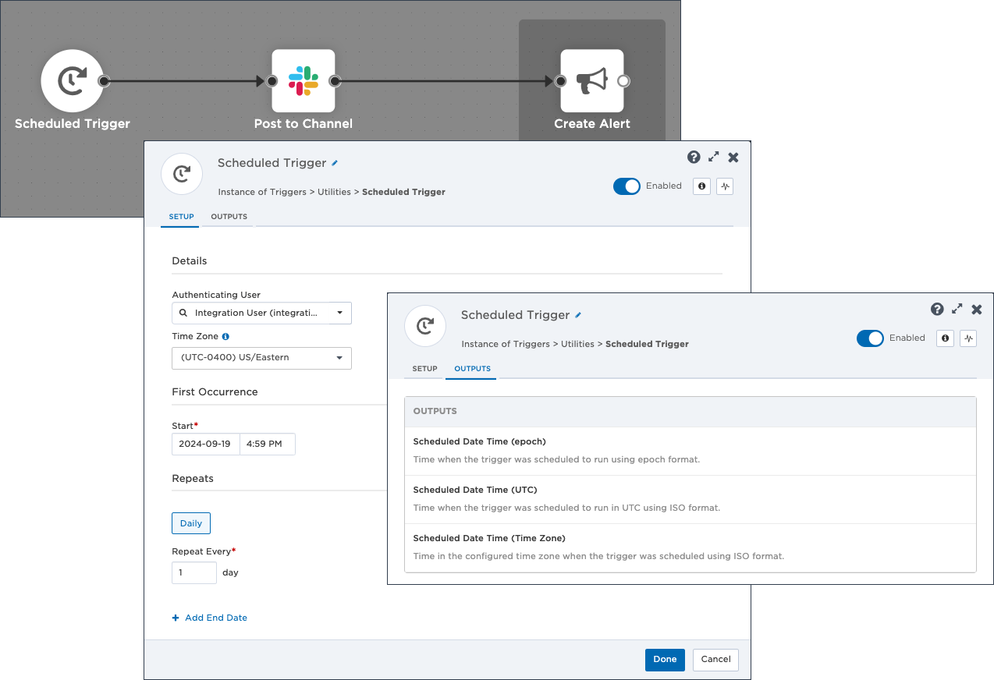This screenshot has height=680, width=994.
Task: Click the pencil icon to rename Setup dialog title
Action: [x=335, y=163]
